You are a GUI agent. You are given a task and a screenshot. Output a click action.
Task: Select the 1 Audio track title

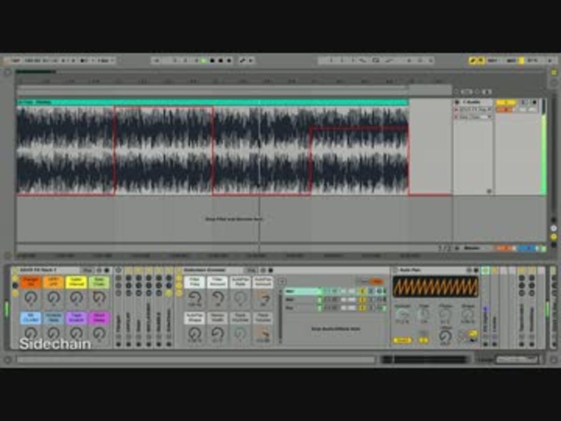472,102
